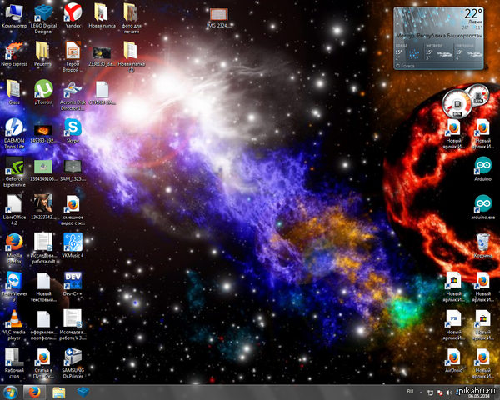Open VKMusic 4 shortcut
This screenshot has width=500, height=400.
[72, 242]
